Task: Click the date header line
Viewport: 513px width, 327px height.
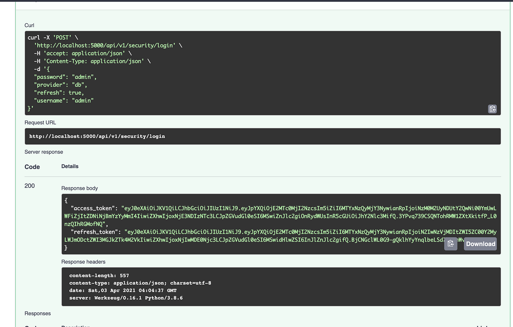Action: [x=123, y=290]
